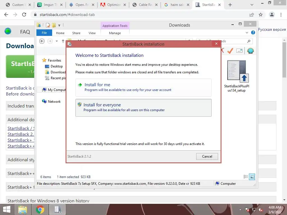Viewport: 287px width, 215px height.
Task: Go back in Chrome browser
Action: [x=6, y=15]
